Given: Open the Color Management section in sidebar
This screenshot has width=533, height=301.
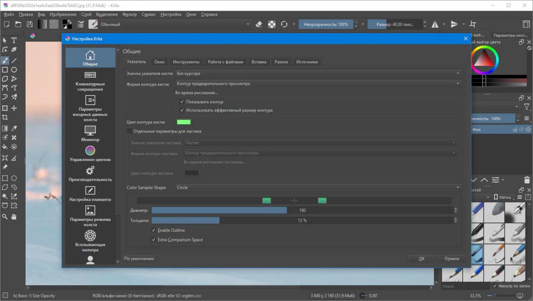Looking at the screenshot, I should [x=90, y=154].
